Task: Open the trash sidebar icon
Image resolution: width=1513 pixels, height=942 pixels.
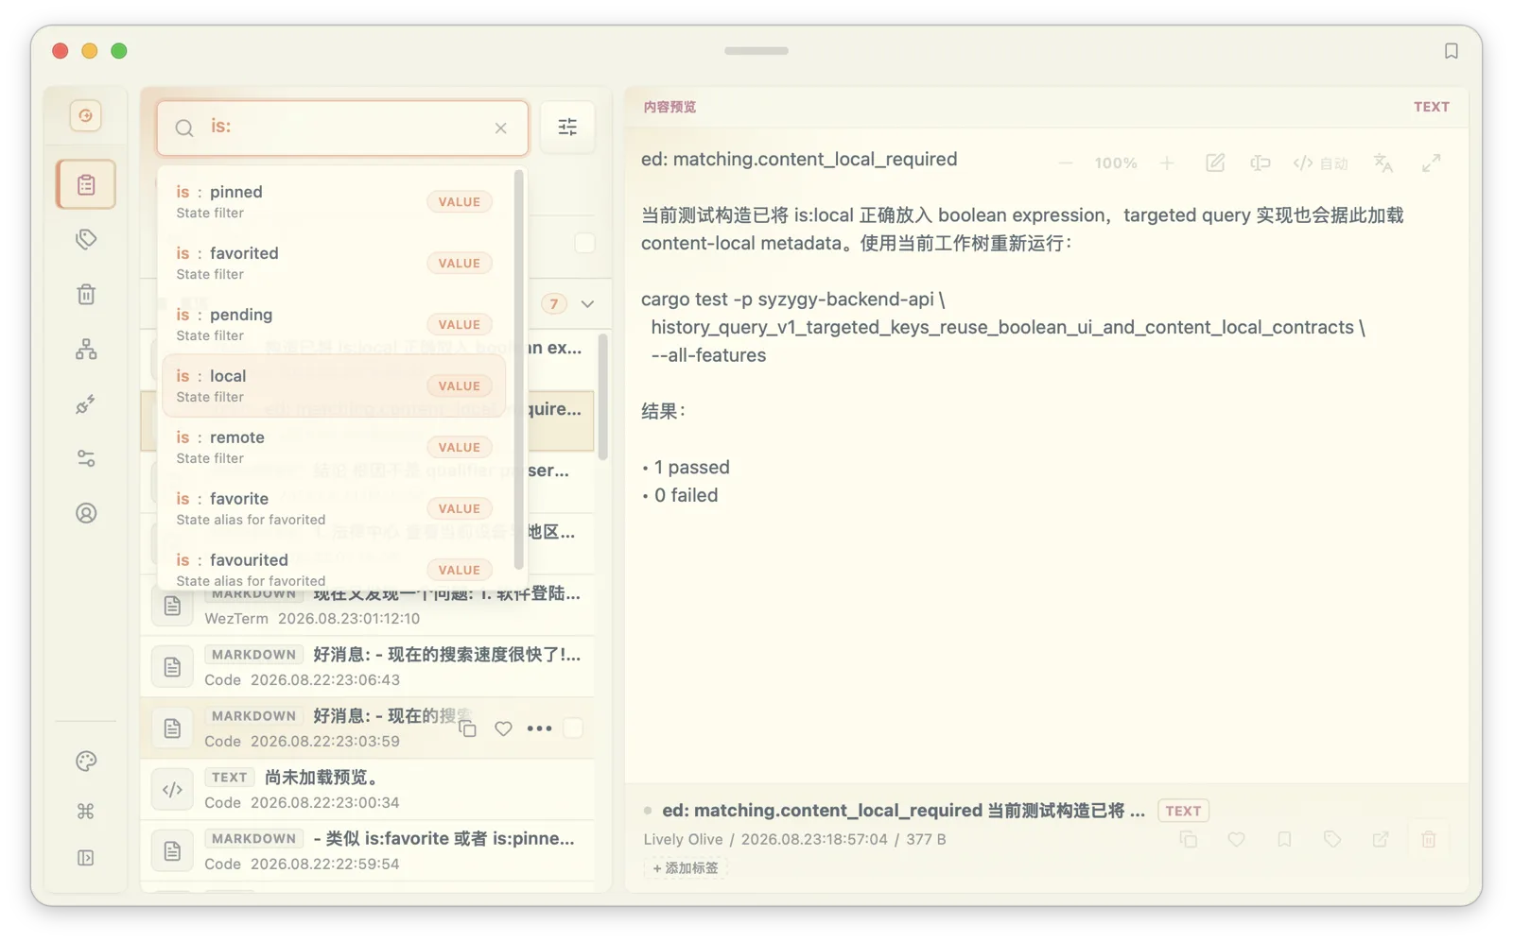Action: coord(86,294)
